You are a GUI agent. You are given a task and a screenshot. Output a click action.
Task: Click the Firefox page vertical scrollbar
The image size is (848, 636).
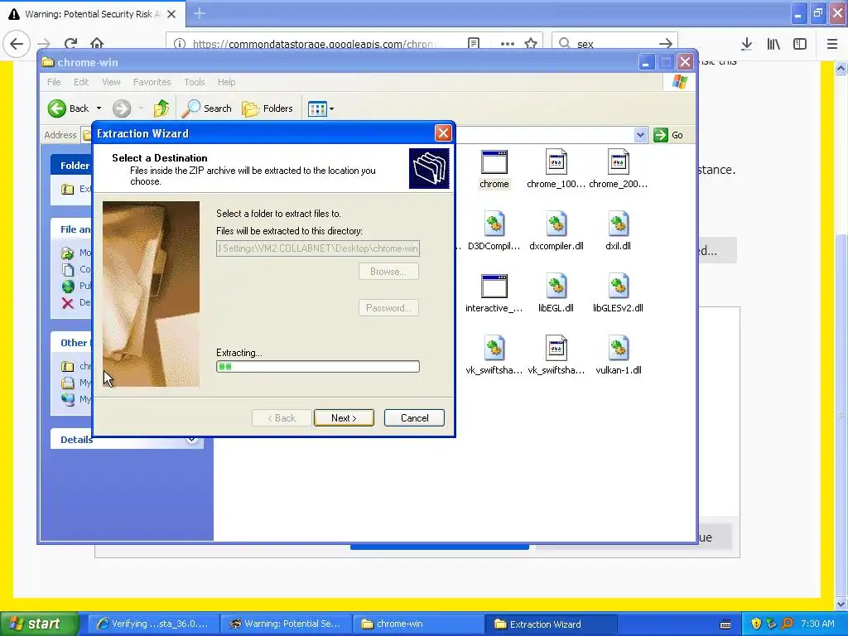841,414
